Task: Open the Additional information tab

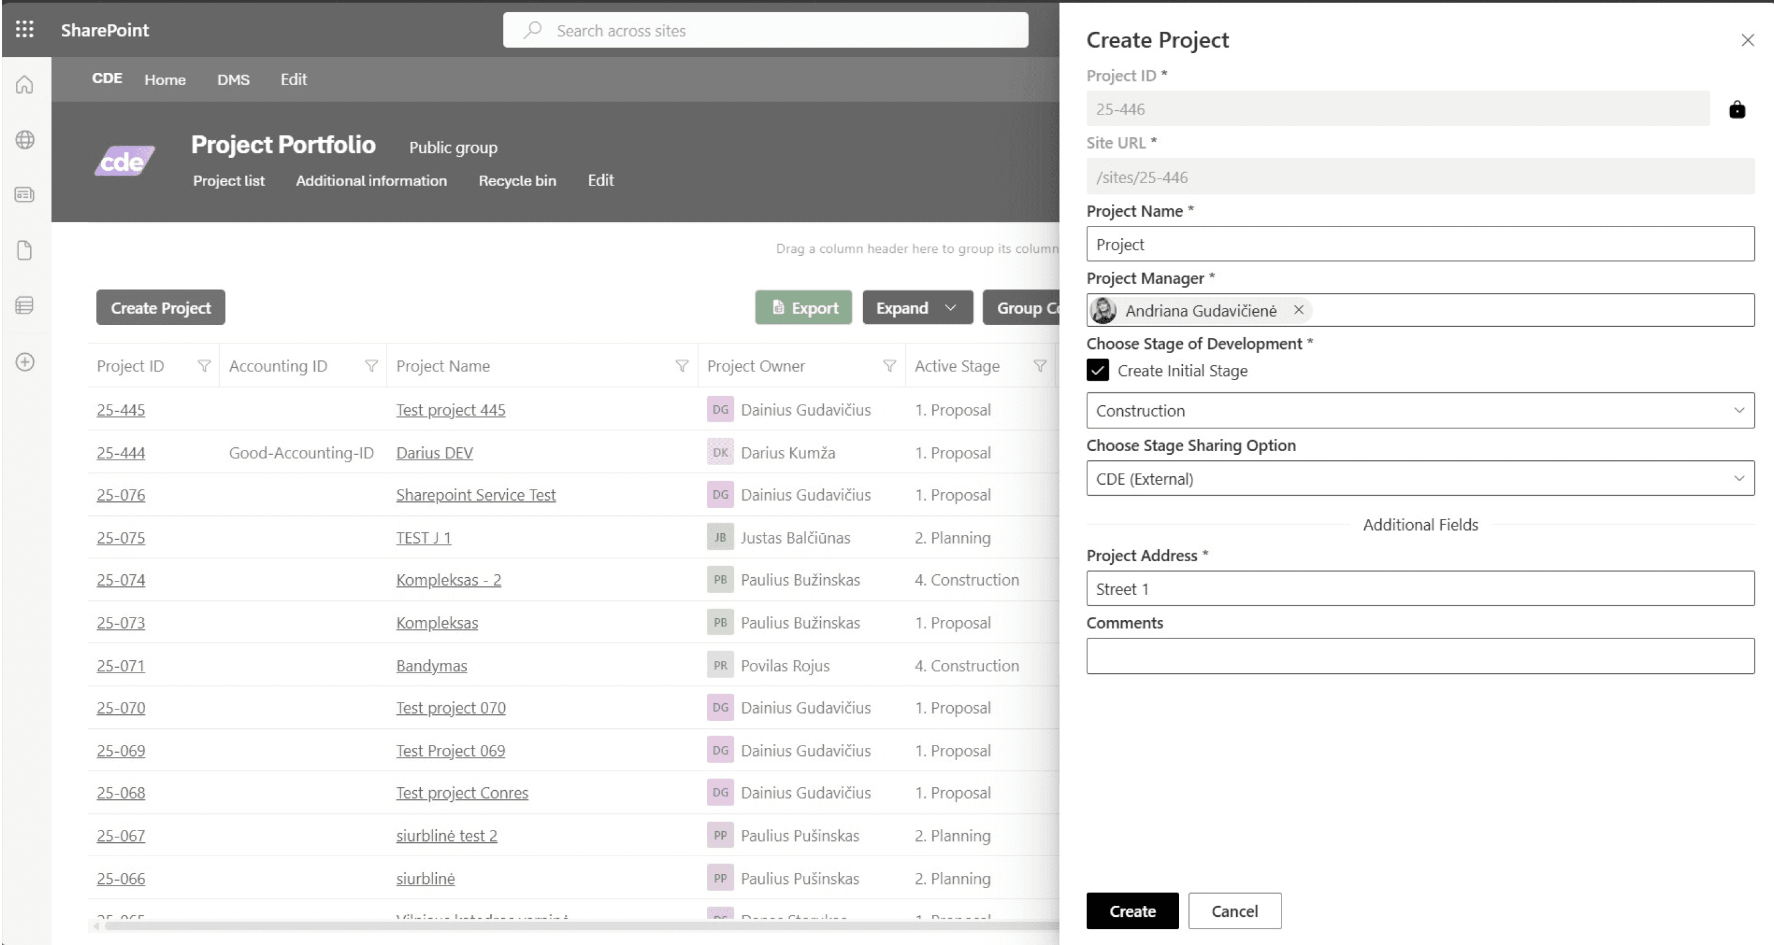Action: (371, 181)
